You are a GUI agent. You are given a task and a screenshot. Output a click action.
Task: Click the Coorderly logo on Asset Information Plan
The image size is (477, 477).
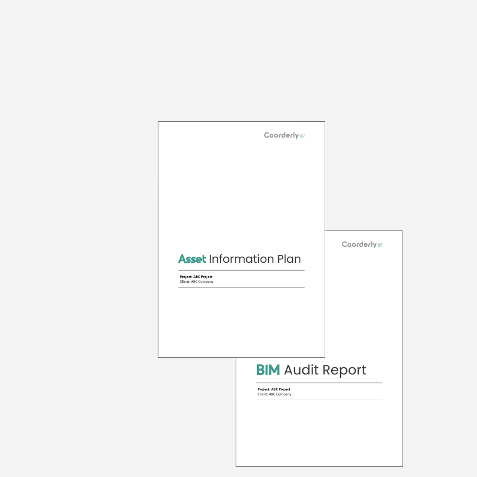[284, 136]
